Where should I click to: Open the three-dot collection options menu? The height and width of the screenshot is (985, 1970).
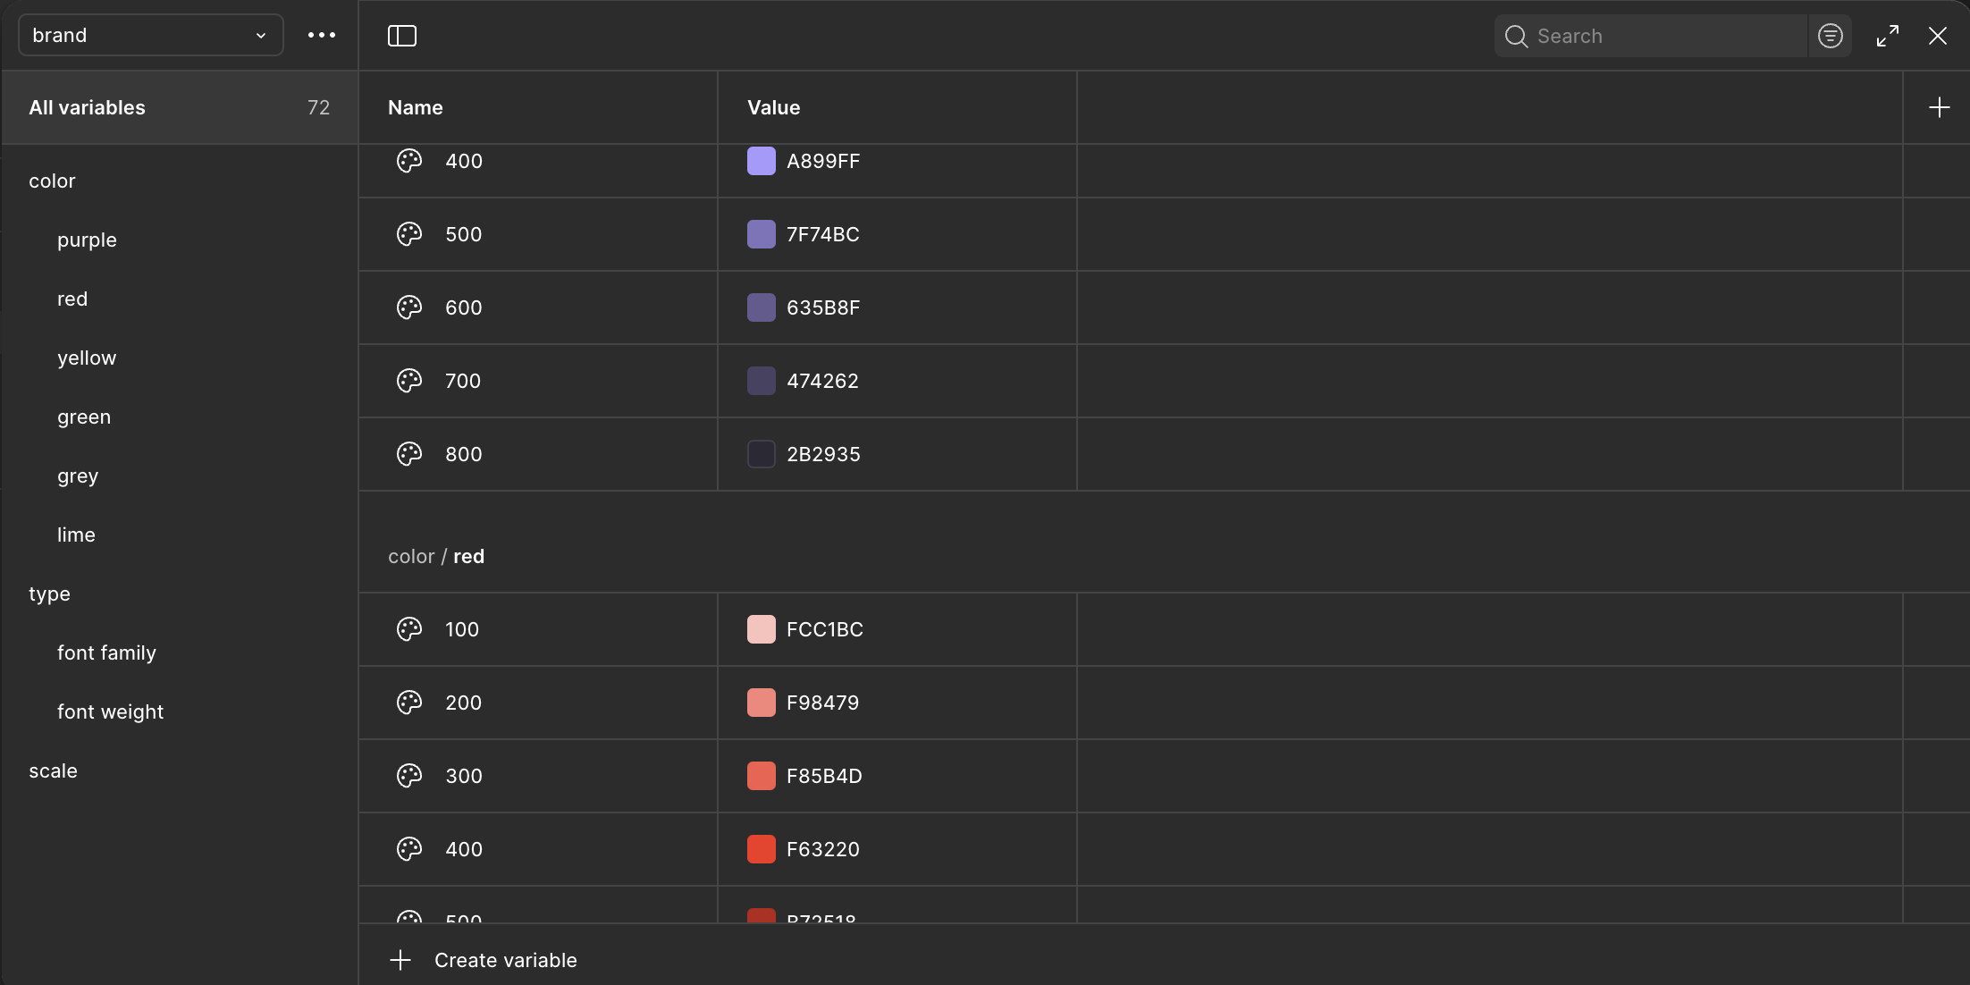[x=322, y=36]
